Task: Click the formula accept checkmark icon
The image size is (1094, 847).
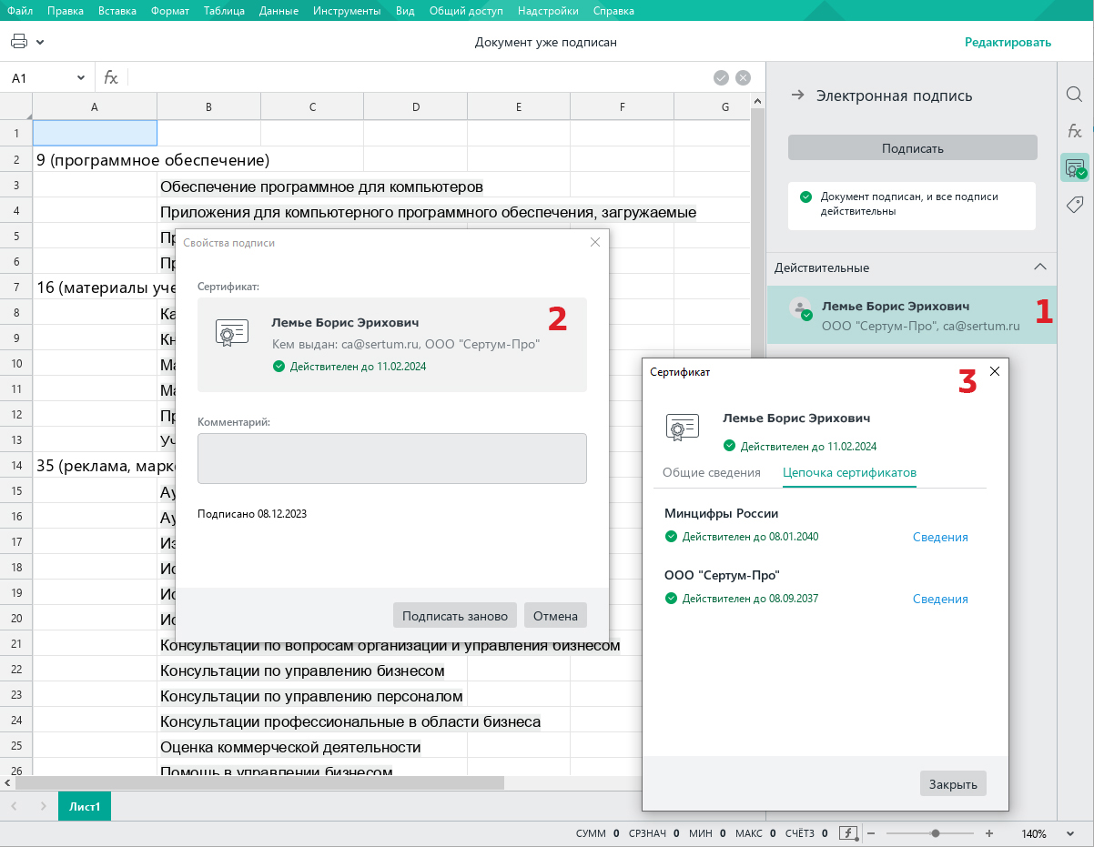Action: coord(721,78)
